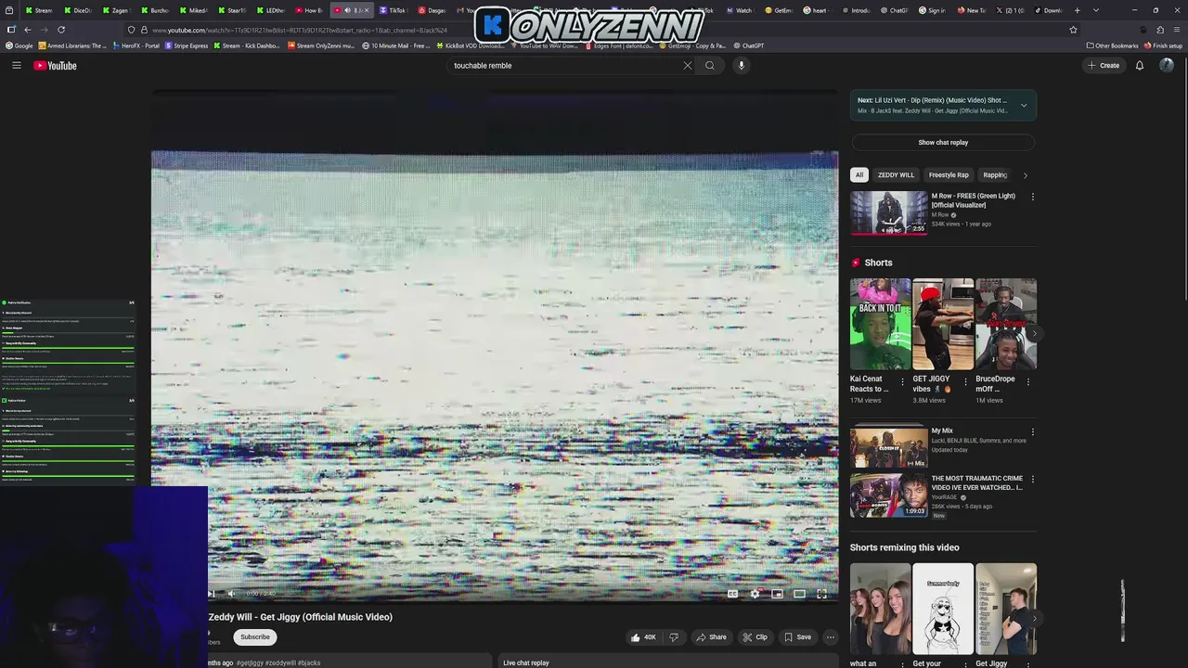This screenshot has height=668, width=1188.
Task: Open the Google bookmark
Action: [x=19, y=45]
